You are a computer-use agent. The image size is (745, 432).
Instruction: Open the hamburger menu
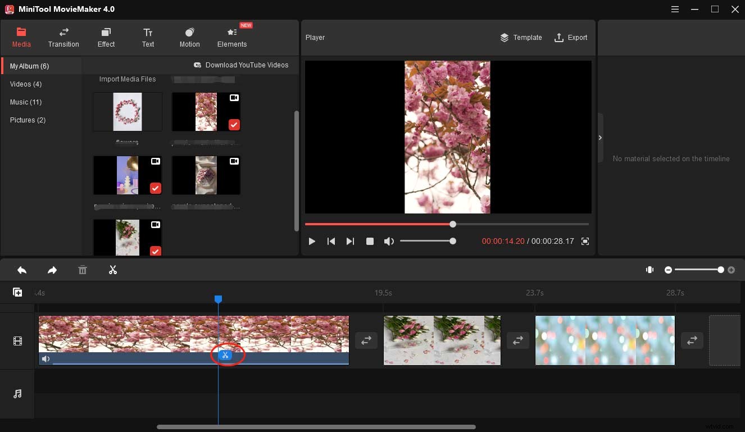[x=675, y=9]
